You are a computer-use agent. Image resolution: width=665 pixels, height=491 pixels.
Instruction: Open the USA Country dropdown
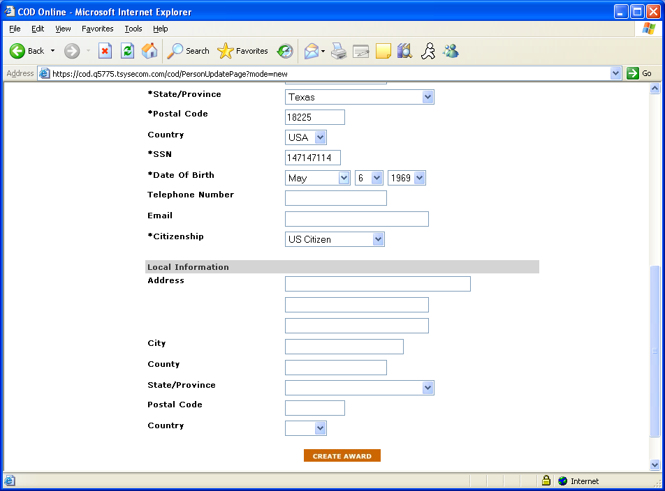click(x=320, y=137)
